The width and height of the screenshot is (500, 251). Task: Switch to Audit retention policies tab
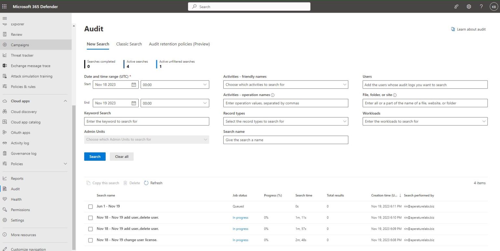(x=179, y=44)
